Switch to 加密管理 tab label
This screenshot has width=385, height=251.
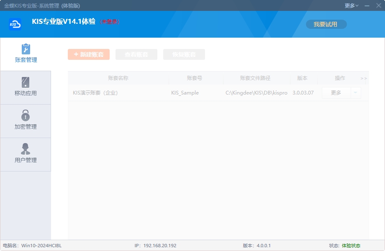[26, 127]
